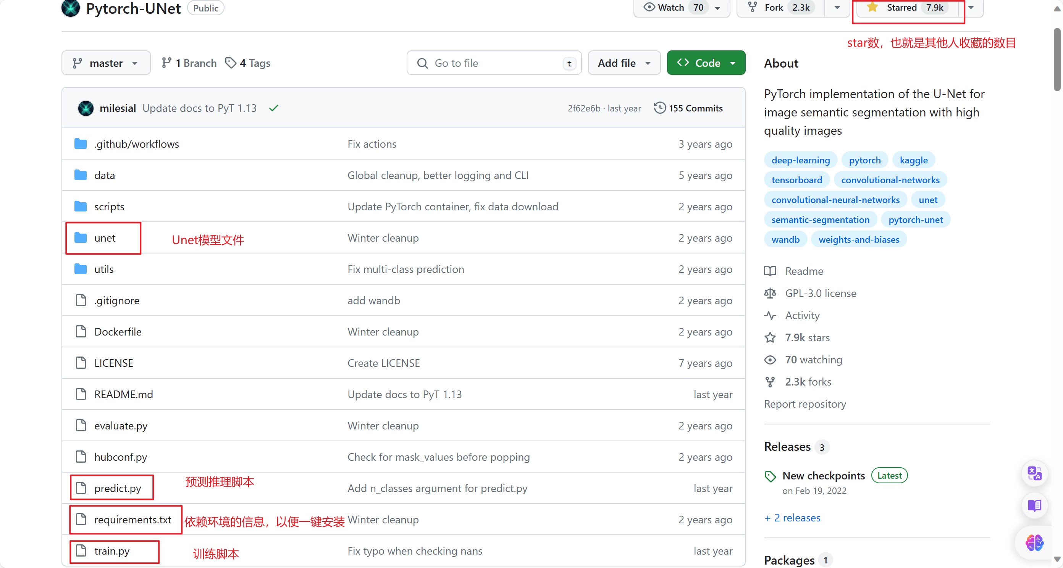Click the utils folder icon
1063x568 pixels.
81,269
